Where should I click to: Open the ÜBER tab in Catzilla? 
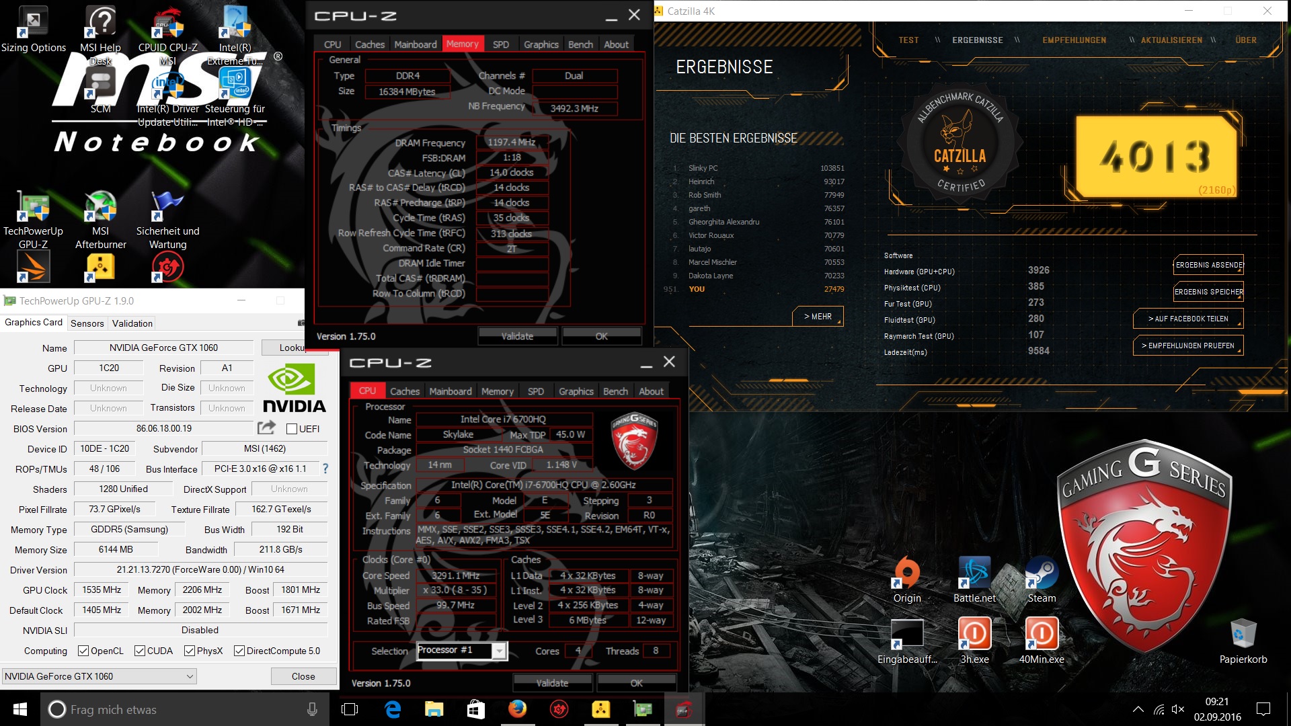pyautogui.click(x=1245, y=40)
